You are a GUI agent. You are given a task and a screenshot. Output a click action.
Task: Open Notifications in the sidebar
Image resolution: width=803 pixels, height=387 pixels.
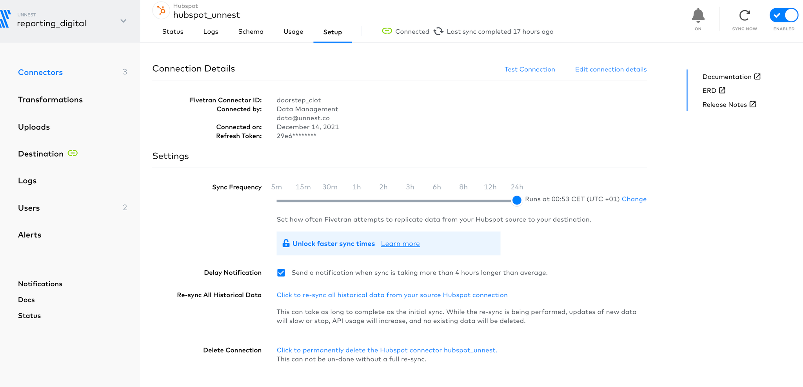(x=40, y=284)
